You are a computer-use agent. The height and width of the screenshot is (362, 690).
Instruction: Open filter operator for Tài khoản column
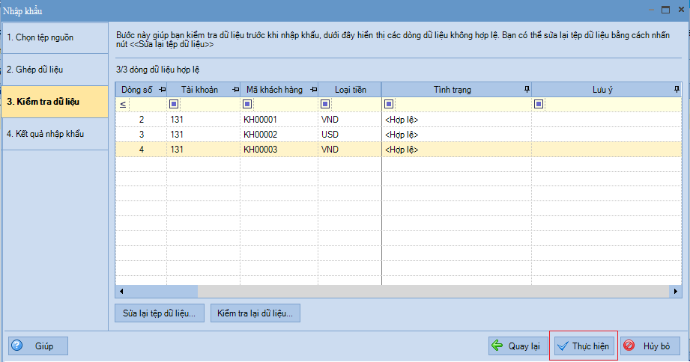tap(174, 104)
